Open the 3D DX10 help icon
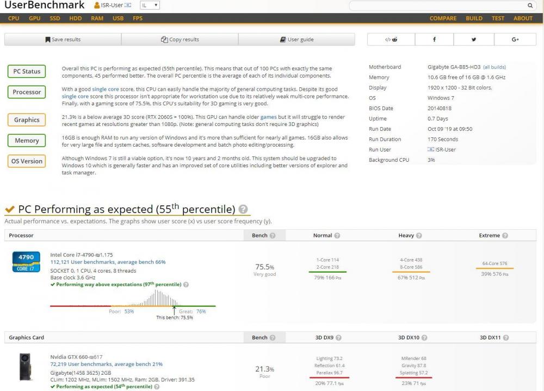Screen dimensions: 544x391 424,338
